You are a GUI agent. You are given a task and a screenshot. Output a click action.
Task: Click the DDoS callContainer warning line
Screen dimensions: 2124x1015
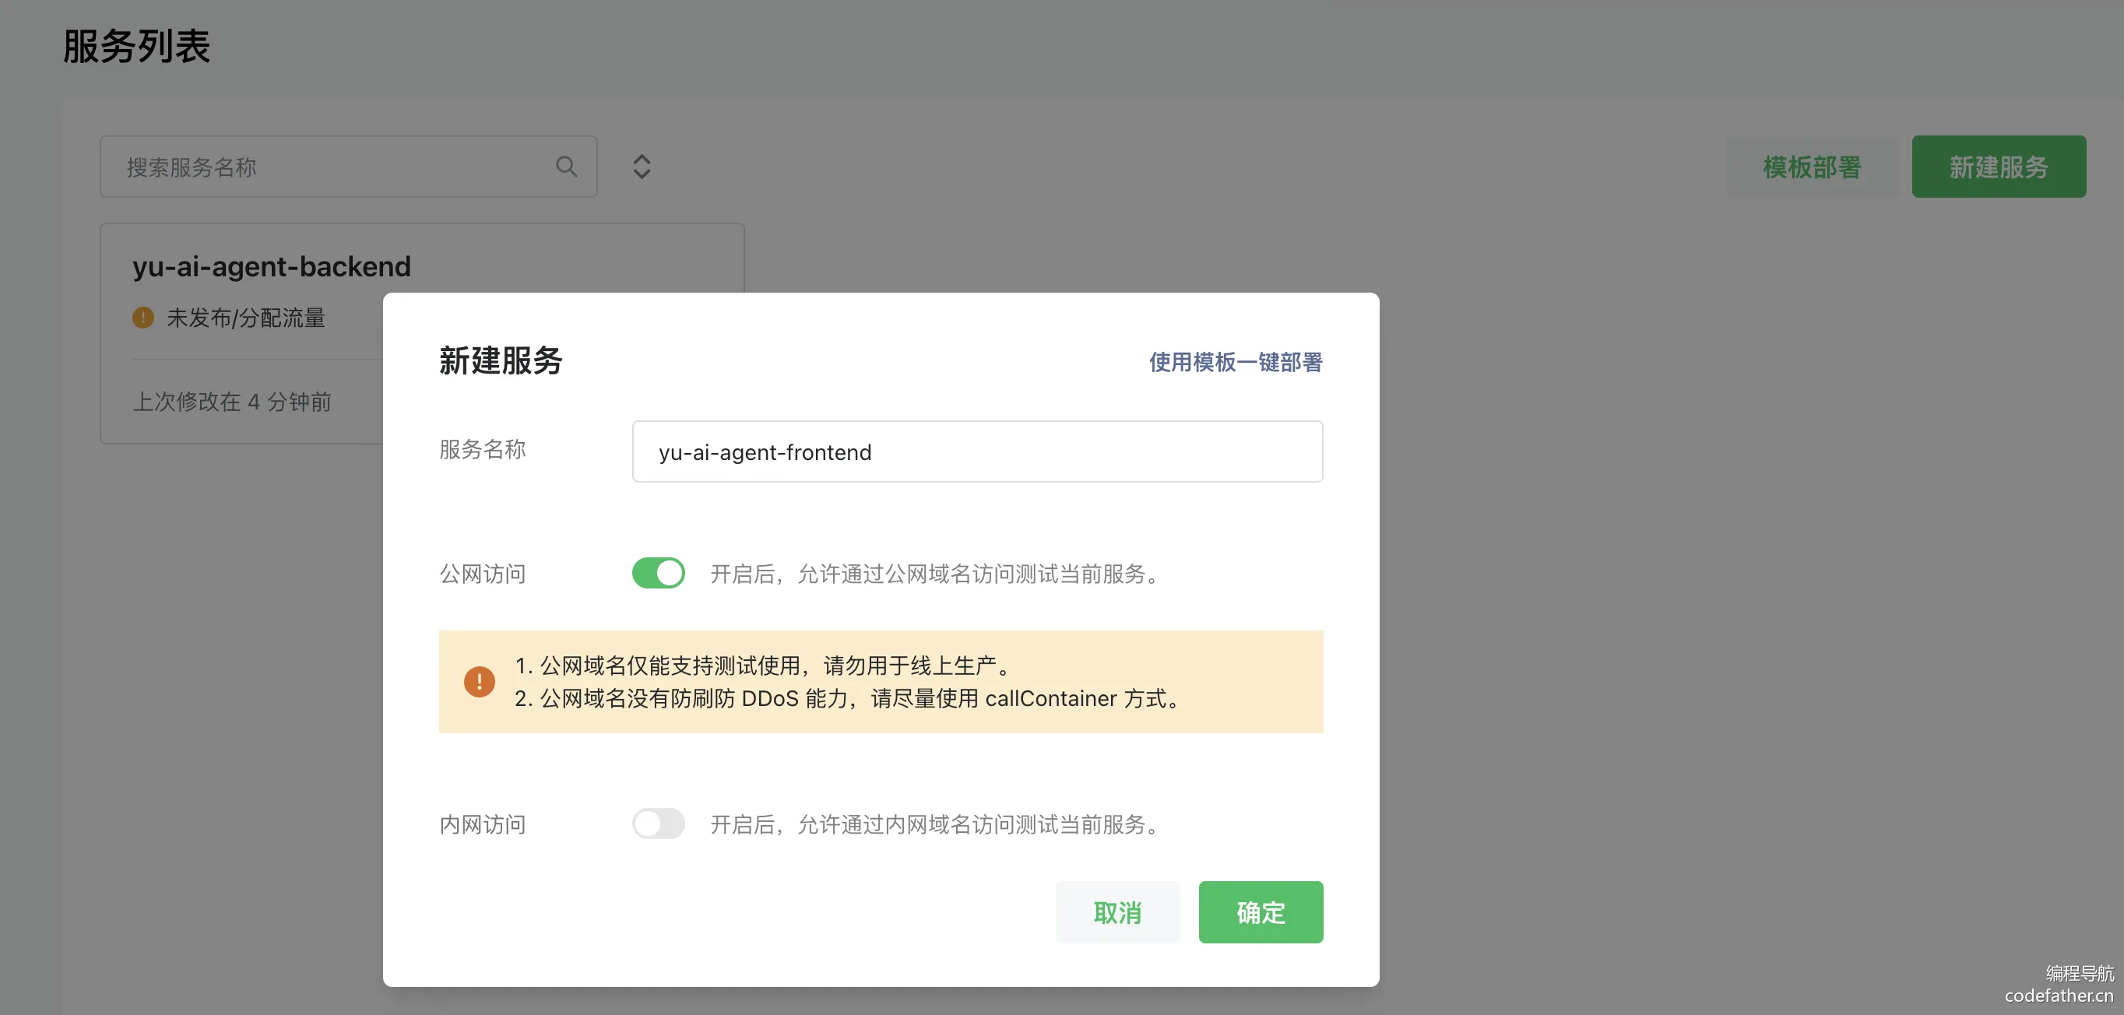(x=849, y=698)
